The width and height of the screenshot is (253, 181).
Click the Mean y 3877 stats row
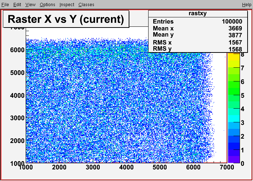[x=198, y=35]
